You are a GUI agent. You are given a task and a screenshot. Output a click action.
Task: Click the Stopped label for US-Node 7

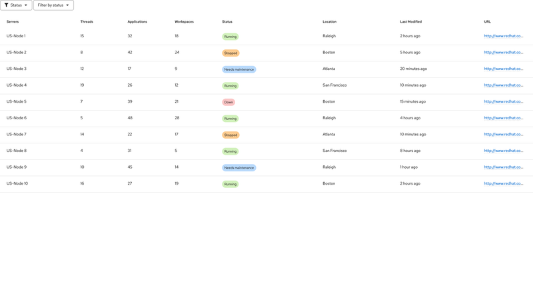coord(231,135)
